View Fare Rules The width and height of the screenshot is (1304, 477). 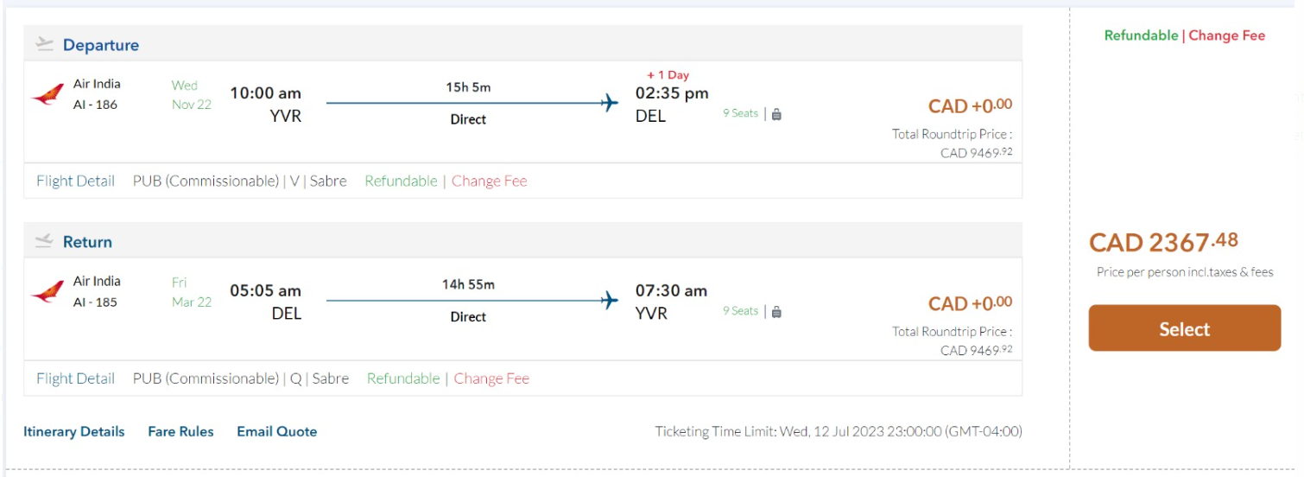180,431
